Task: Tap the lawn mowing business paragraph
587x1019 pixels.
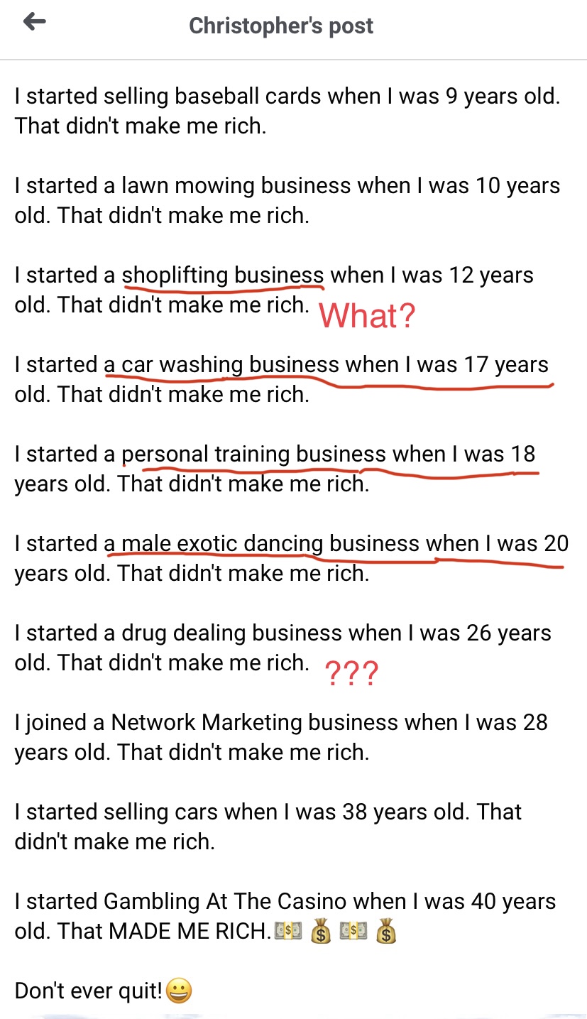Action: (287, 201)
